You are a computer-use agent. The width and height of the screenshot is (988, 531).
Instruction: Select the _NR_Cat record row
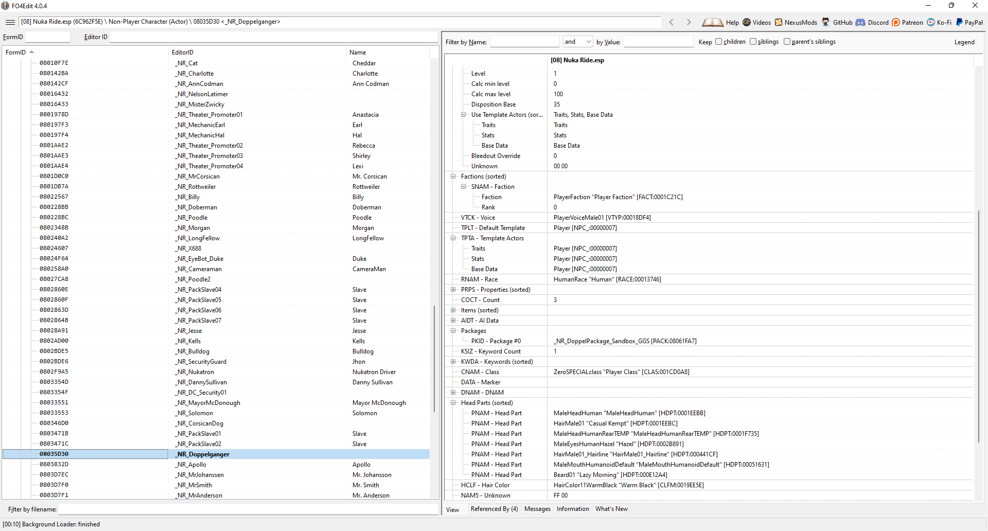(x=216, y=63)
